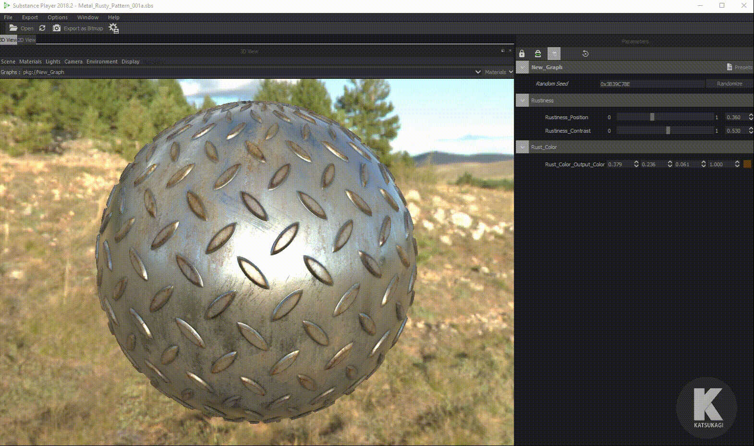
Task: Open the Materials dropdown
Action: pyautogui.click(x=499, y=72)
